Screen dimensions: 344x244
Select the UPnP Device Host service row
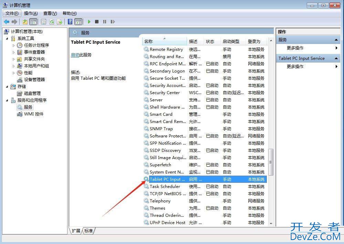[205, 223]
